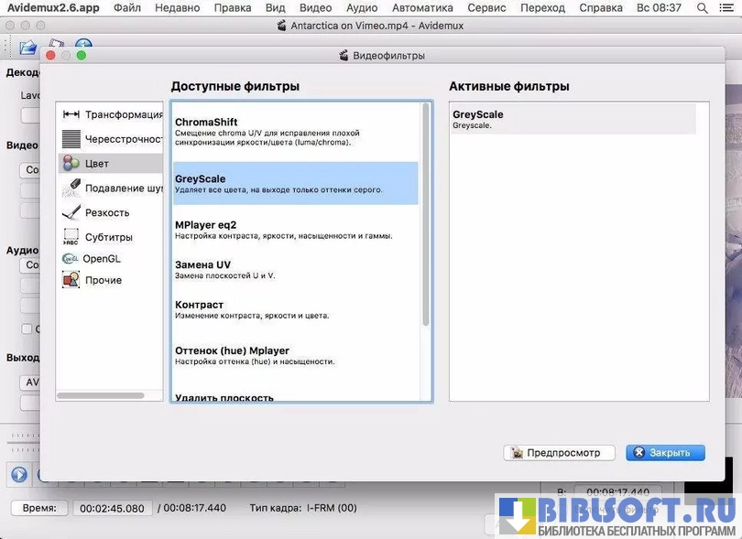Choose the Sharpness filter category icon
Screen dimensions: 742x539
(x=71, y=212)
